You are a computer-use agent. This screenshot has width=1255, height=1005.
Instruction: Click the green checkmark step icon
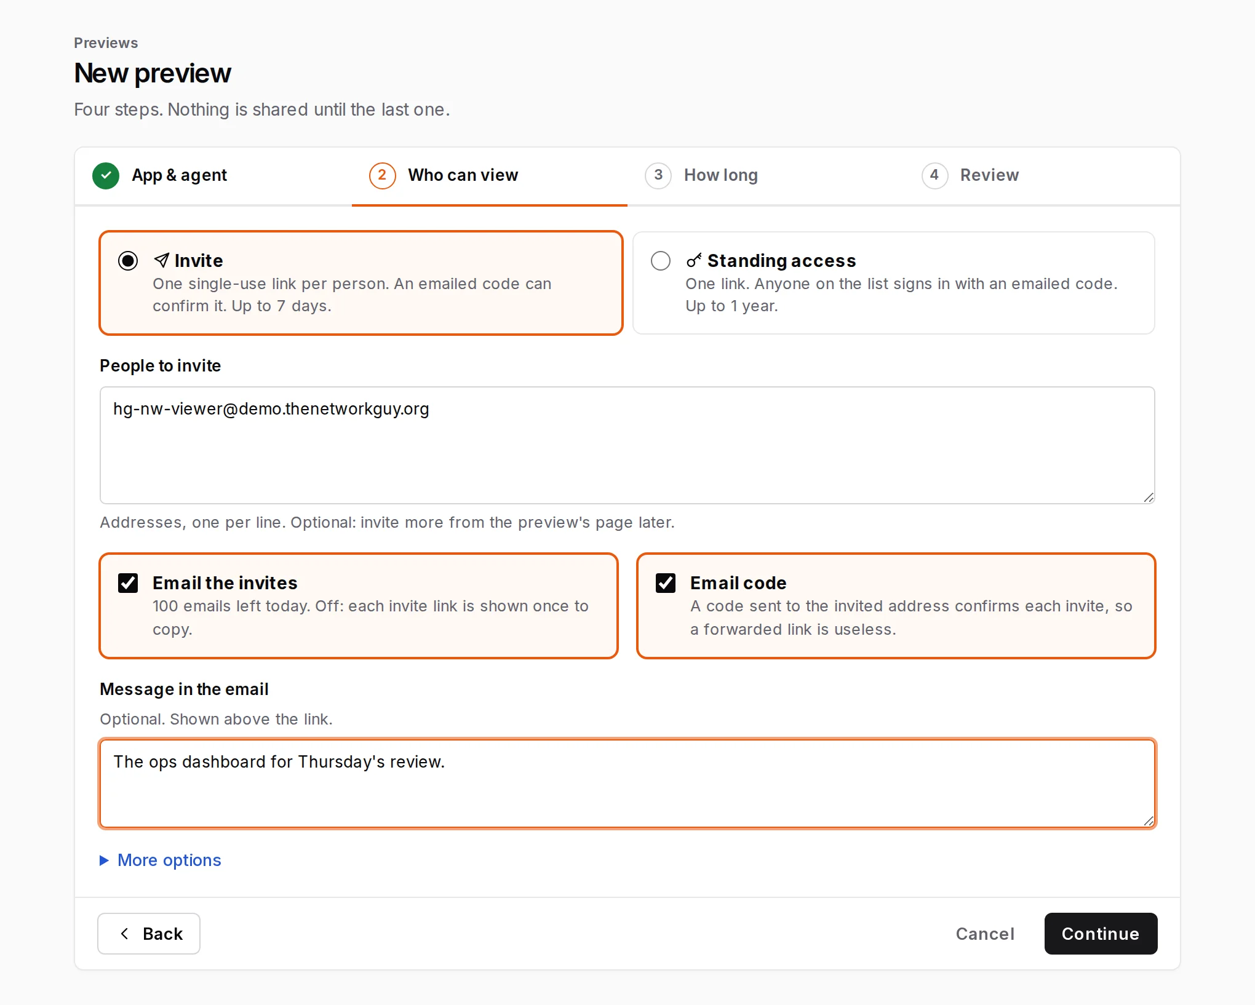click(x=106, y=176)
